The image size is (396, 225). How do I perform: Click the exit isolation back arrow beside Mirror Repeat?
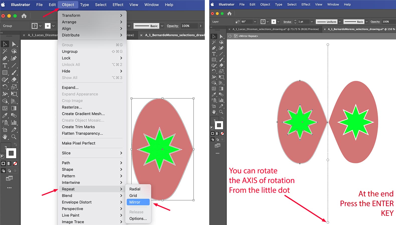point(230,36)
